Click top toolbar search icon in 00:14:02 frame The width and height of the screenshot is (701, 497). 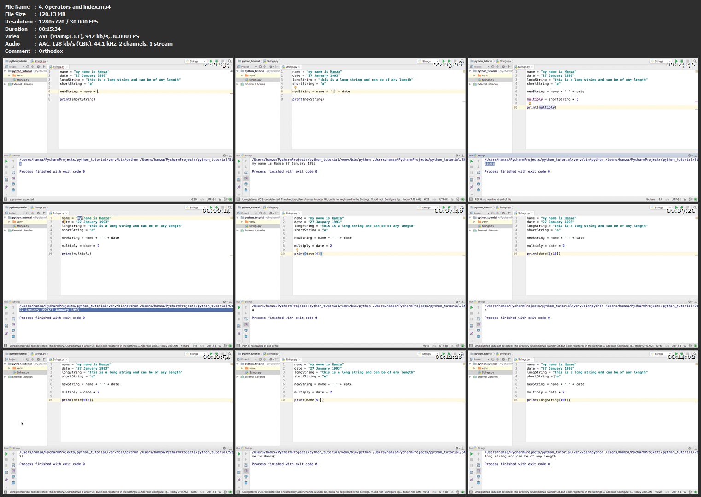click(x=695, y=354)
